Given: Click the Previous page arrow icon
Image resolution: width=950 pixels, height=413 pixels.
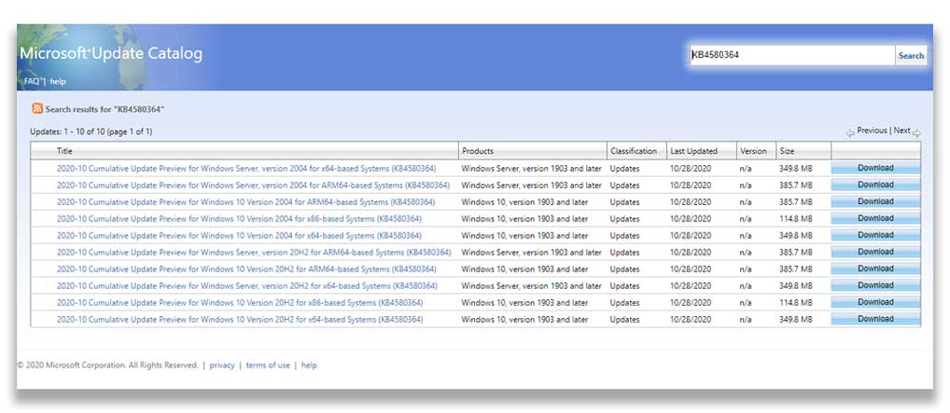Looking at the screenshot, I should pyautogui.click(x=850, y=132).
